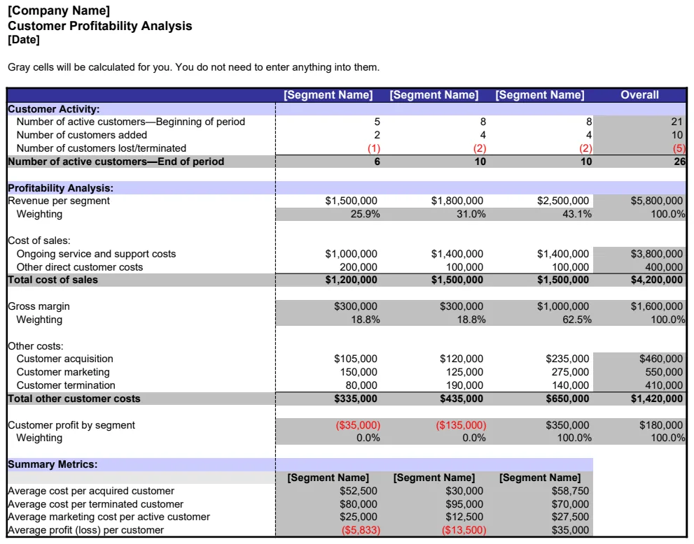Select customer acquisition cost $235,000
694x544 pixels.
coord(567,359)
